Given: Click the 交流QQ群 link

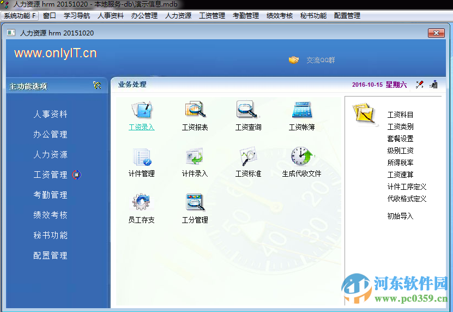Looking at the screenshot, I should coord(321,60).
